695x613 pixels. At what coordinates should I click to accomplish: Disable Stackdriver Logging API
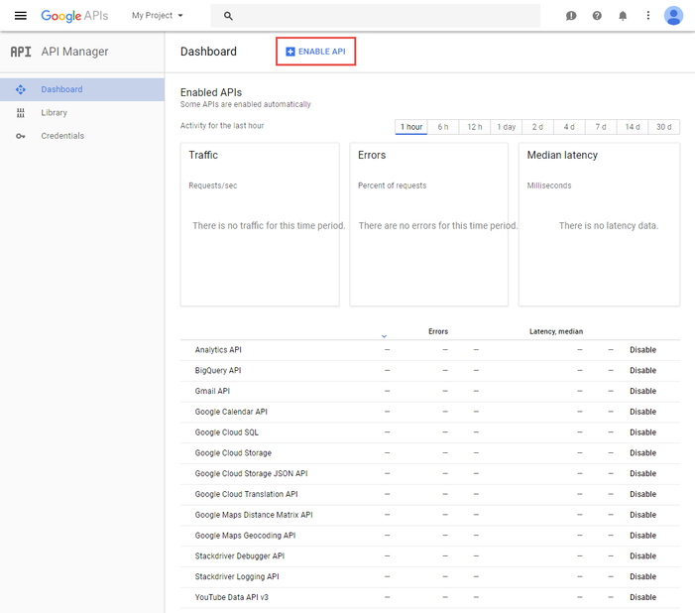click(x=642, y=576)
